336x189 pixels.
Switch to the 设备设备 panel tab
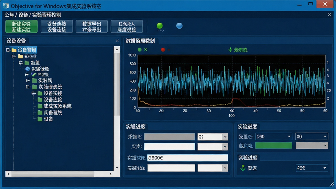(16, 41)
